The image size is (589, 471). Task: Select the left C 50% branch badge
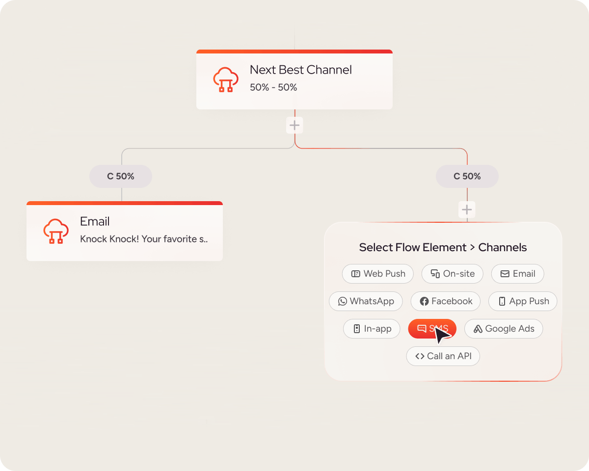[x=120, y=176]
